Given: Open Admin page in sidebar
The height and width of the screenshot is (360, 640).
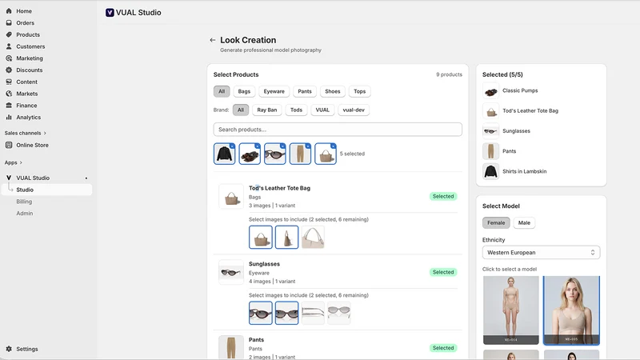Looking at the screenshot, I should tap(25, 214).
